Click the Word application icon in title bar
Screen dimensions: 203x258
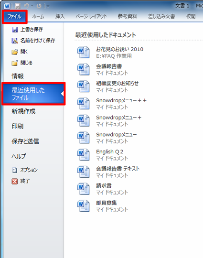pos(7,6)
